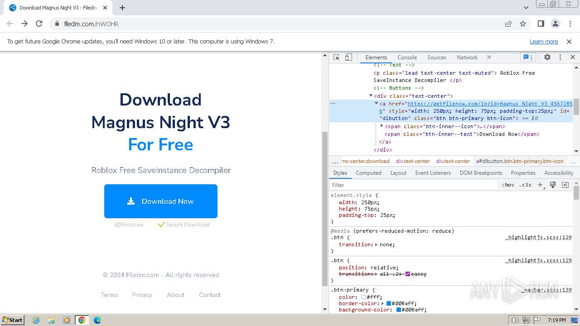
Task: Share this page icon
Action: (508, 24)
